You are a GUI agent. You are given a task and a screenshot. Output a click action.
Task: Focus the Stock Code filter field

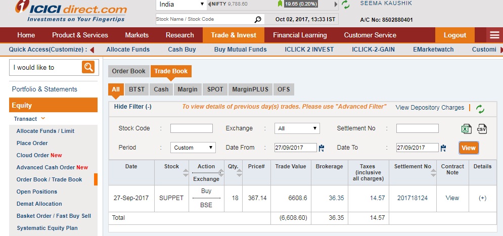click(192, 128)
